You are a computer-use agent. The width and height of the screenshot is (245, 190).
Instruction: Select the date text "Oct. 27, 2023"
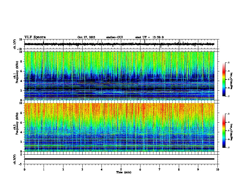click(x=86, y=37)
